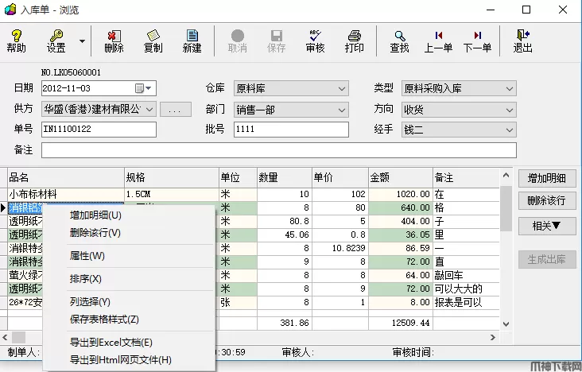Open the date picker dropdown
The width and height of the screenshot is (582, 372).
coord(149,88)
